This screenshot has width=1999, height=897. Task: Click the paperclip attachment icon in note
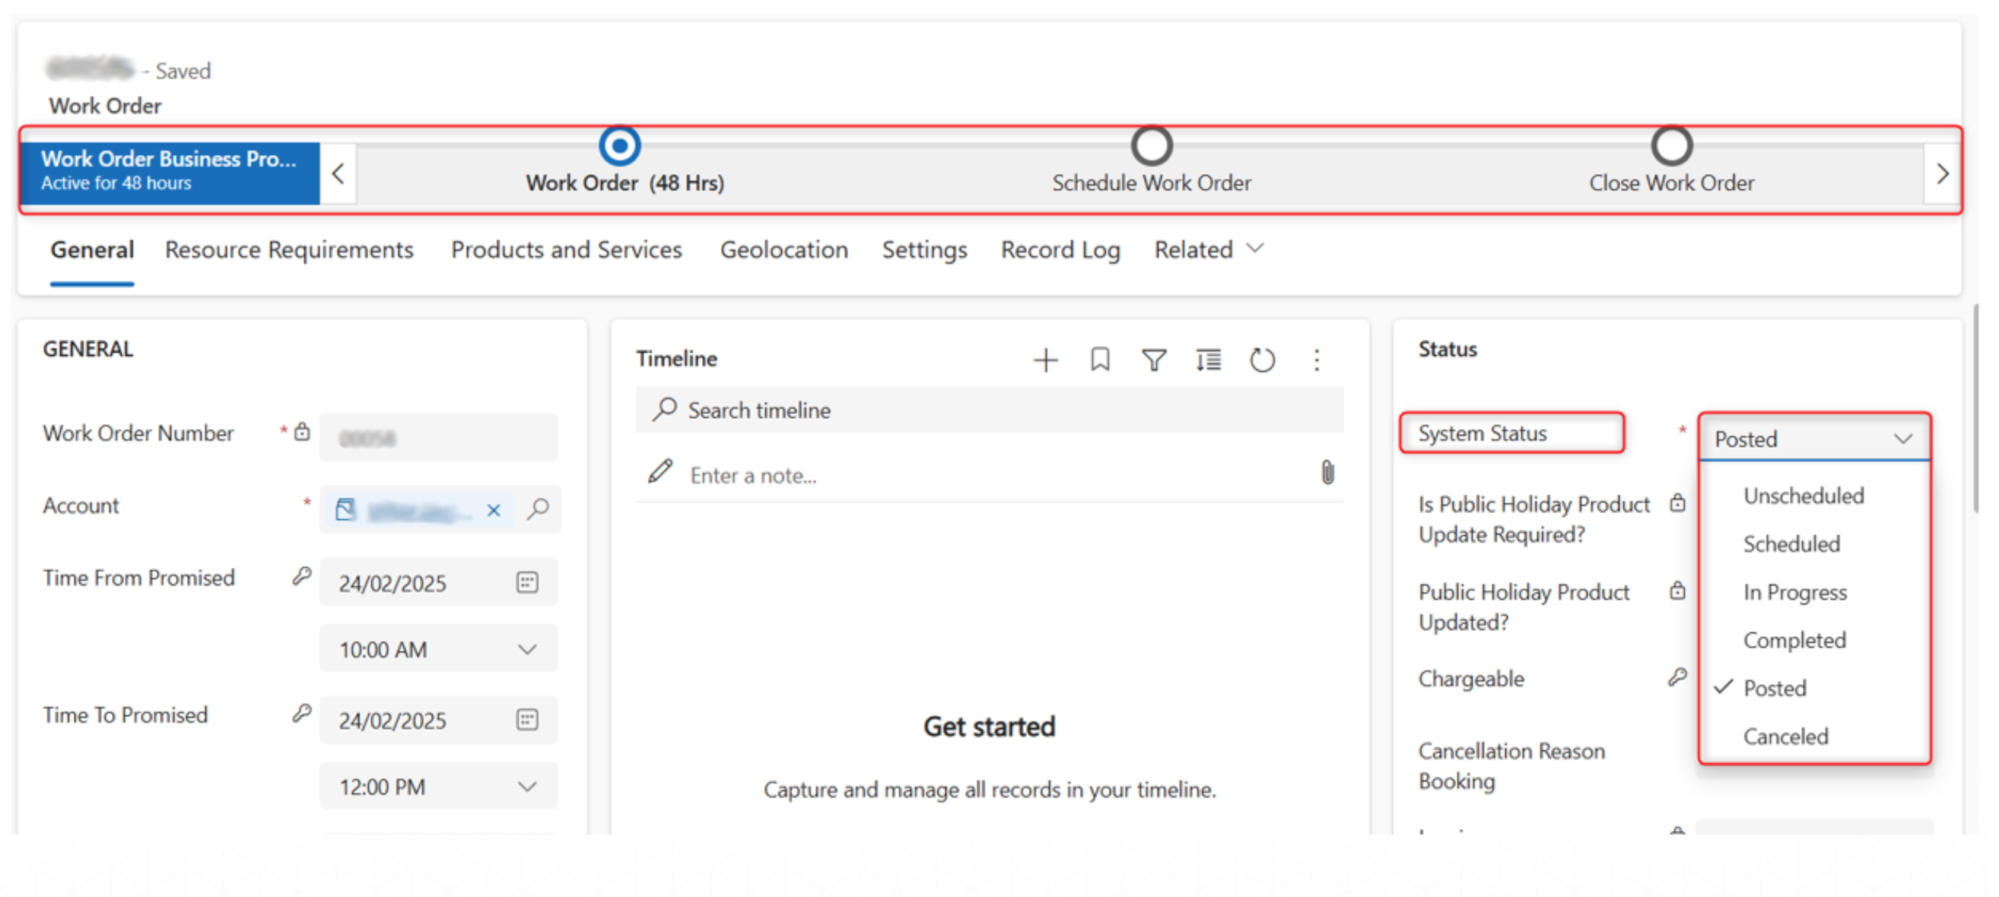tap(1327, 472)
